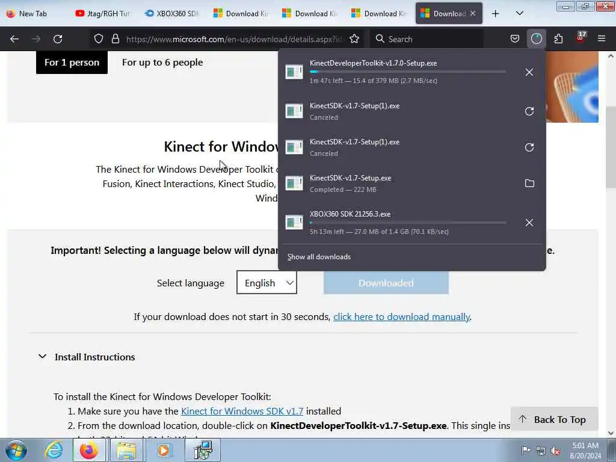Open Kinect for Windows SDK v1.7 link

click(242, 411)
